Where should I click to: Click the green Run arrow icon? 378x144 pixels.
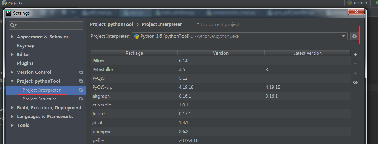coord(376,3)
